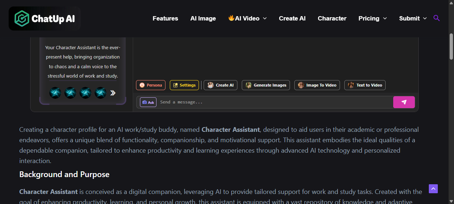The width and height of the screenshot is (454, 204).
Task: Click Generate Images button
Action: click(x=266, y=85)
